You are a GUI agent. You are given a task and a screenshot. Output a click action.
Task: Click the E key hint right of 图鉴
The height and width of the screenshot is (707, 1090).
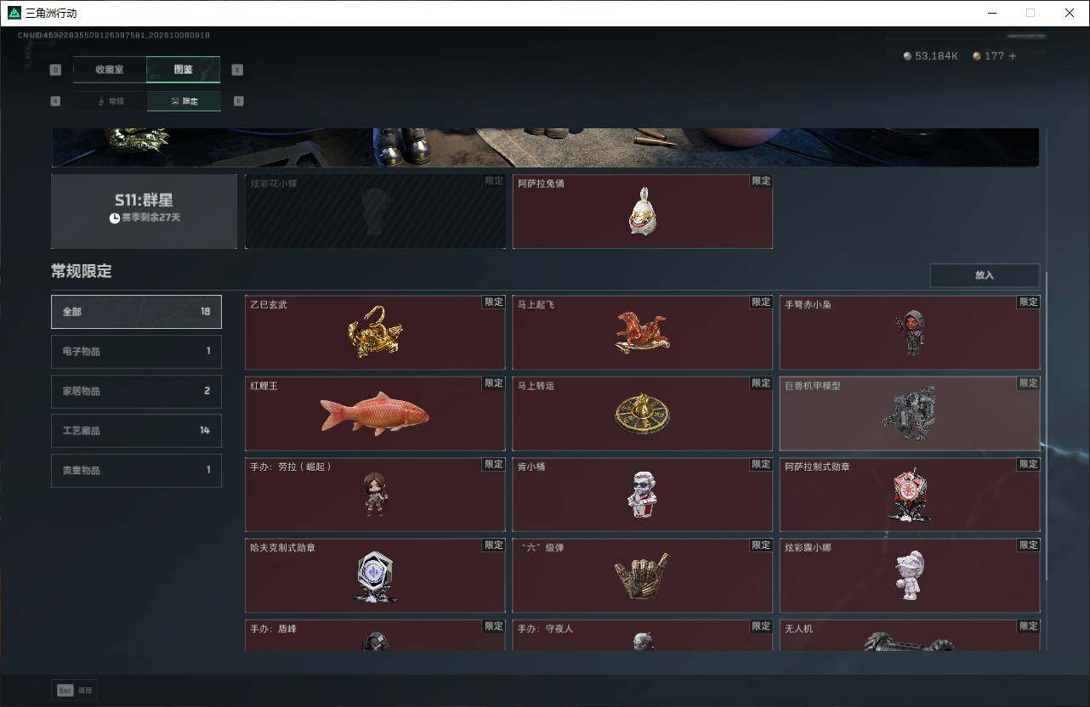(237, 70)
